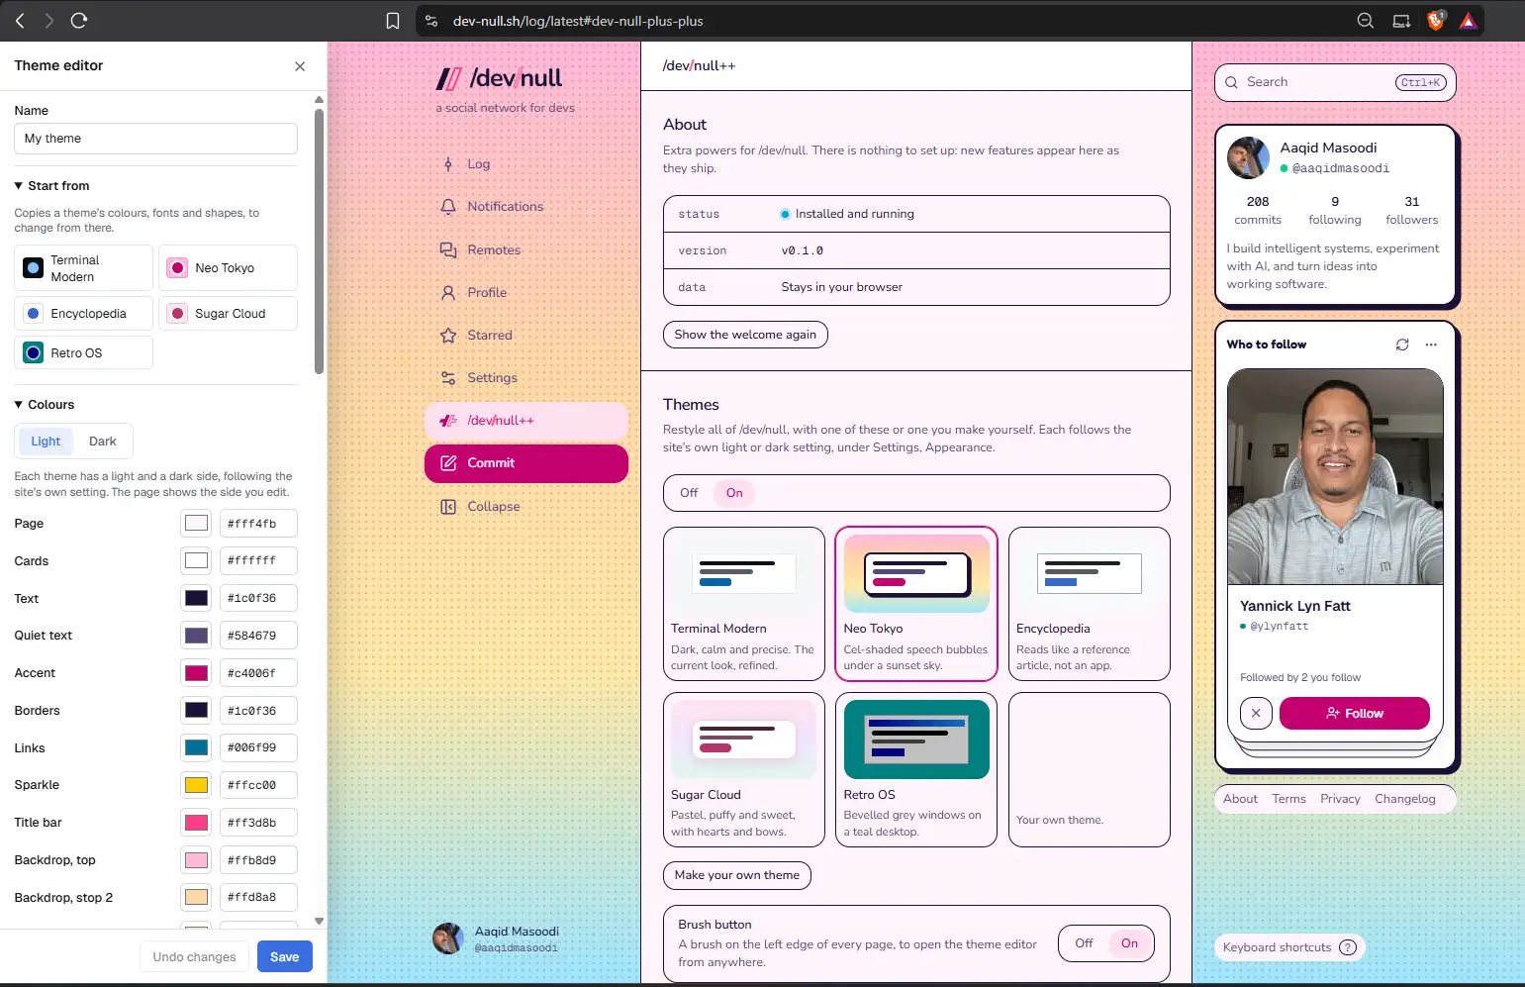Screen dimensions: 1525x987
Task: Set Brush button to On
Action: [x=1129, y=943]
